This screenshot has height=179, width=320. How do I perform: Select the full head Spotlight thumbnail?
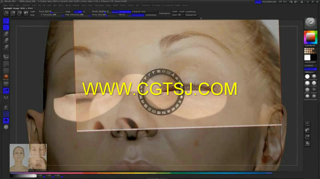pos(19,158)
